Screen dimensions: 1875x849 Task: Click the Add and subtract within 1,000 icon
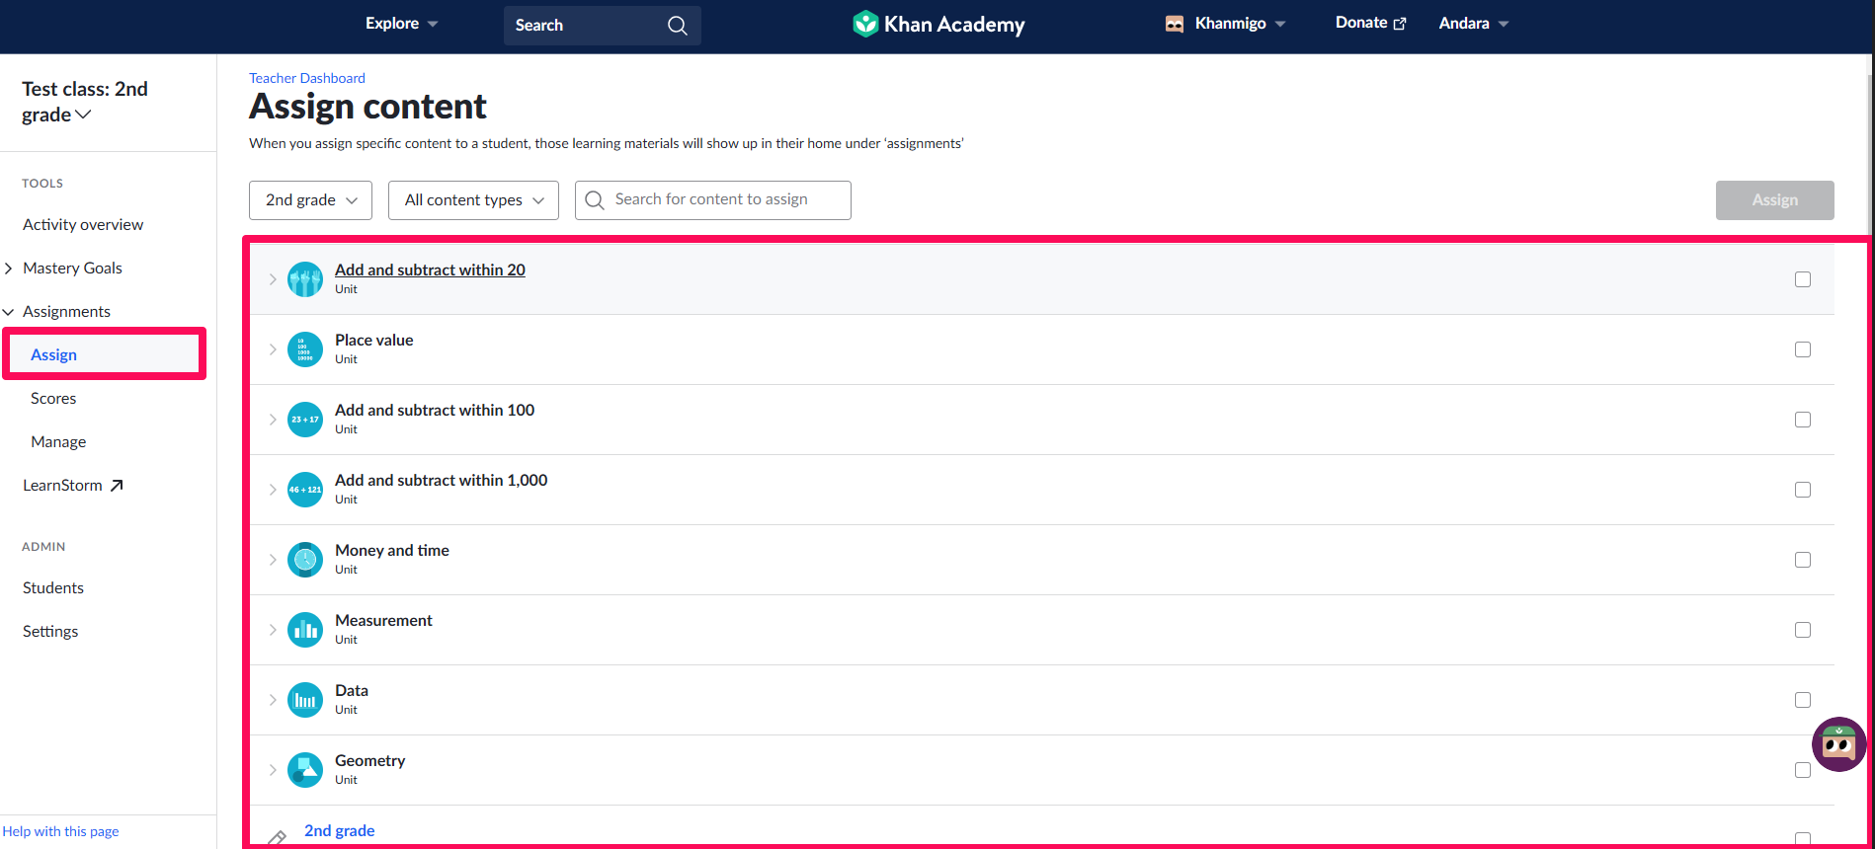pos(305,490)
